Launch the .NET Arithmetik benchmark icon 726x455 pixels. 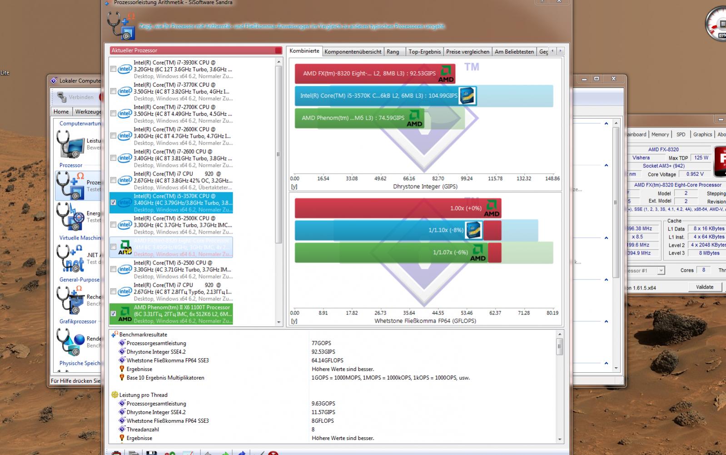(70, 258)
